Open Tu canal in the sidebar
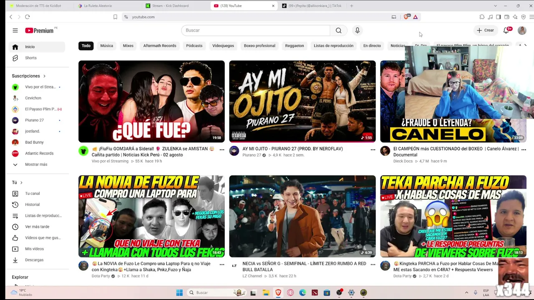The width and height of the screenshot is (534, 300). (37, 193)
